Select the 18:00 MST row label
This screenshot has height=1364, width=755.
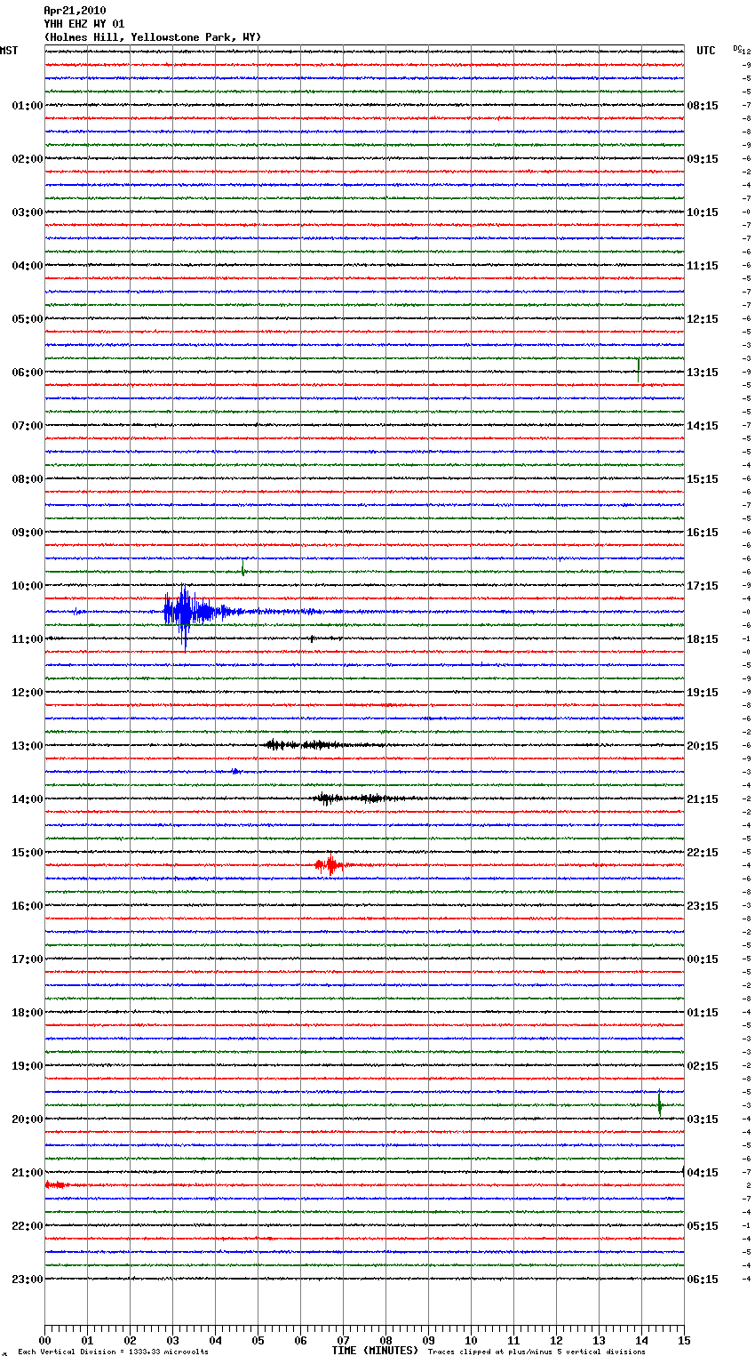(28, 1013)
